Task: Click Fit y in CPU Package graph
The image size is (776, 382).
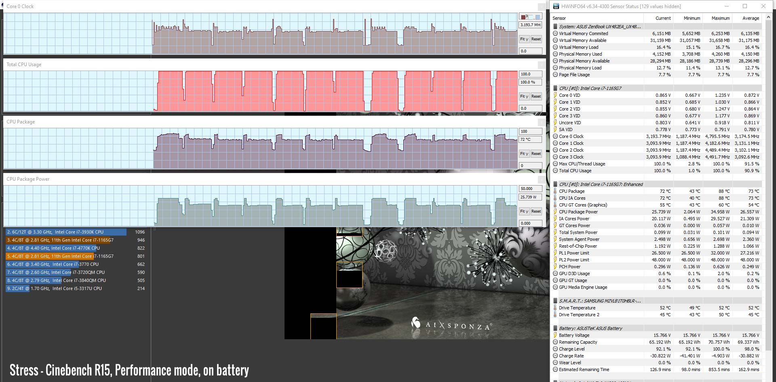Action: (524, 154)
